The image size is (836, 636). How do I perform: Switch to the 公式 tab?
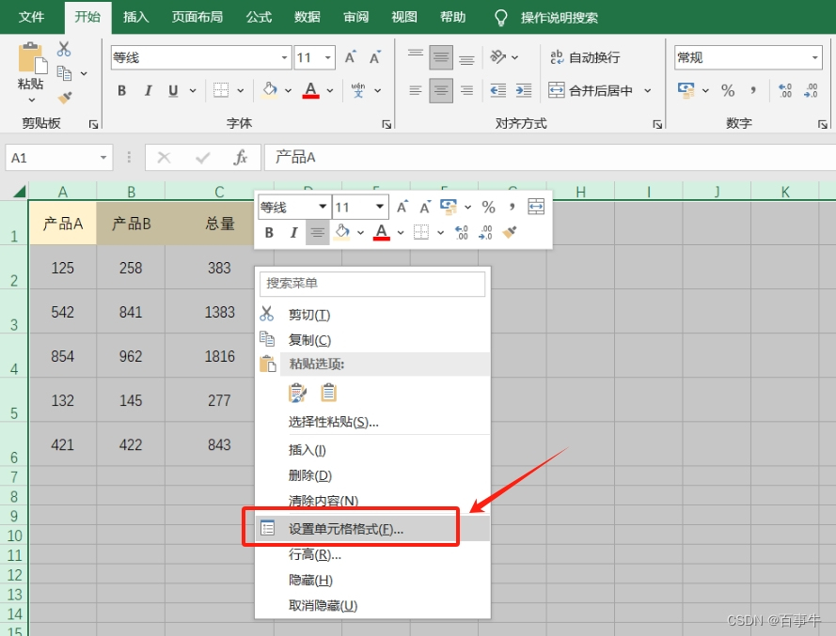(x=260, y=17)
